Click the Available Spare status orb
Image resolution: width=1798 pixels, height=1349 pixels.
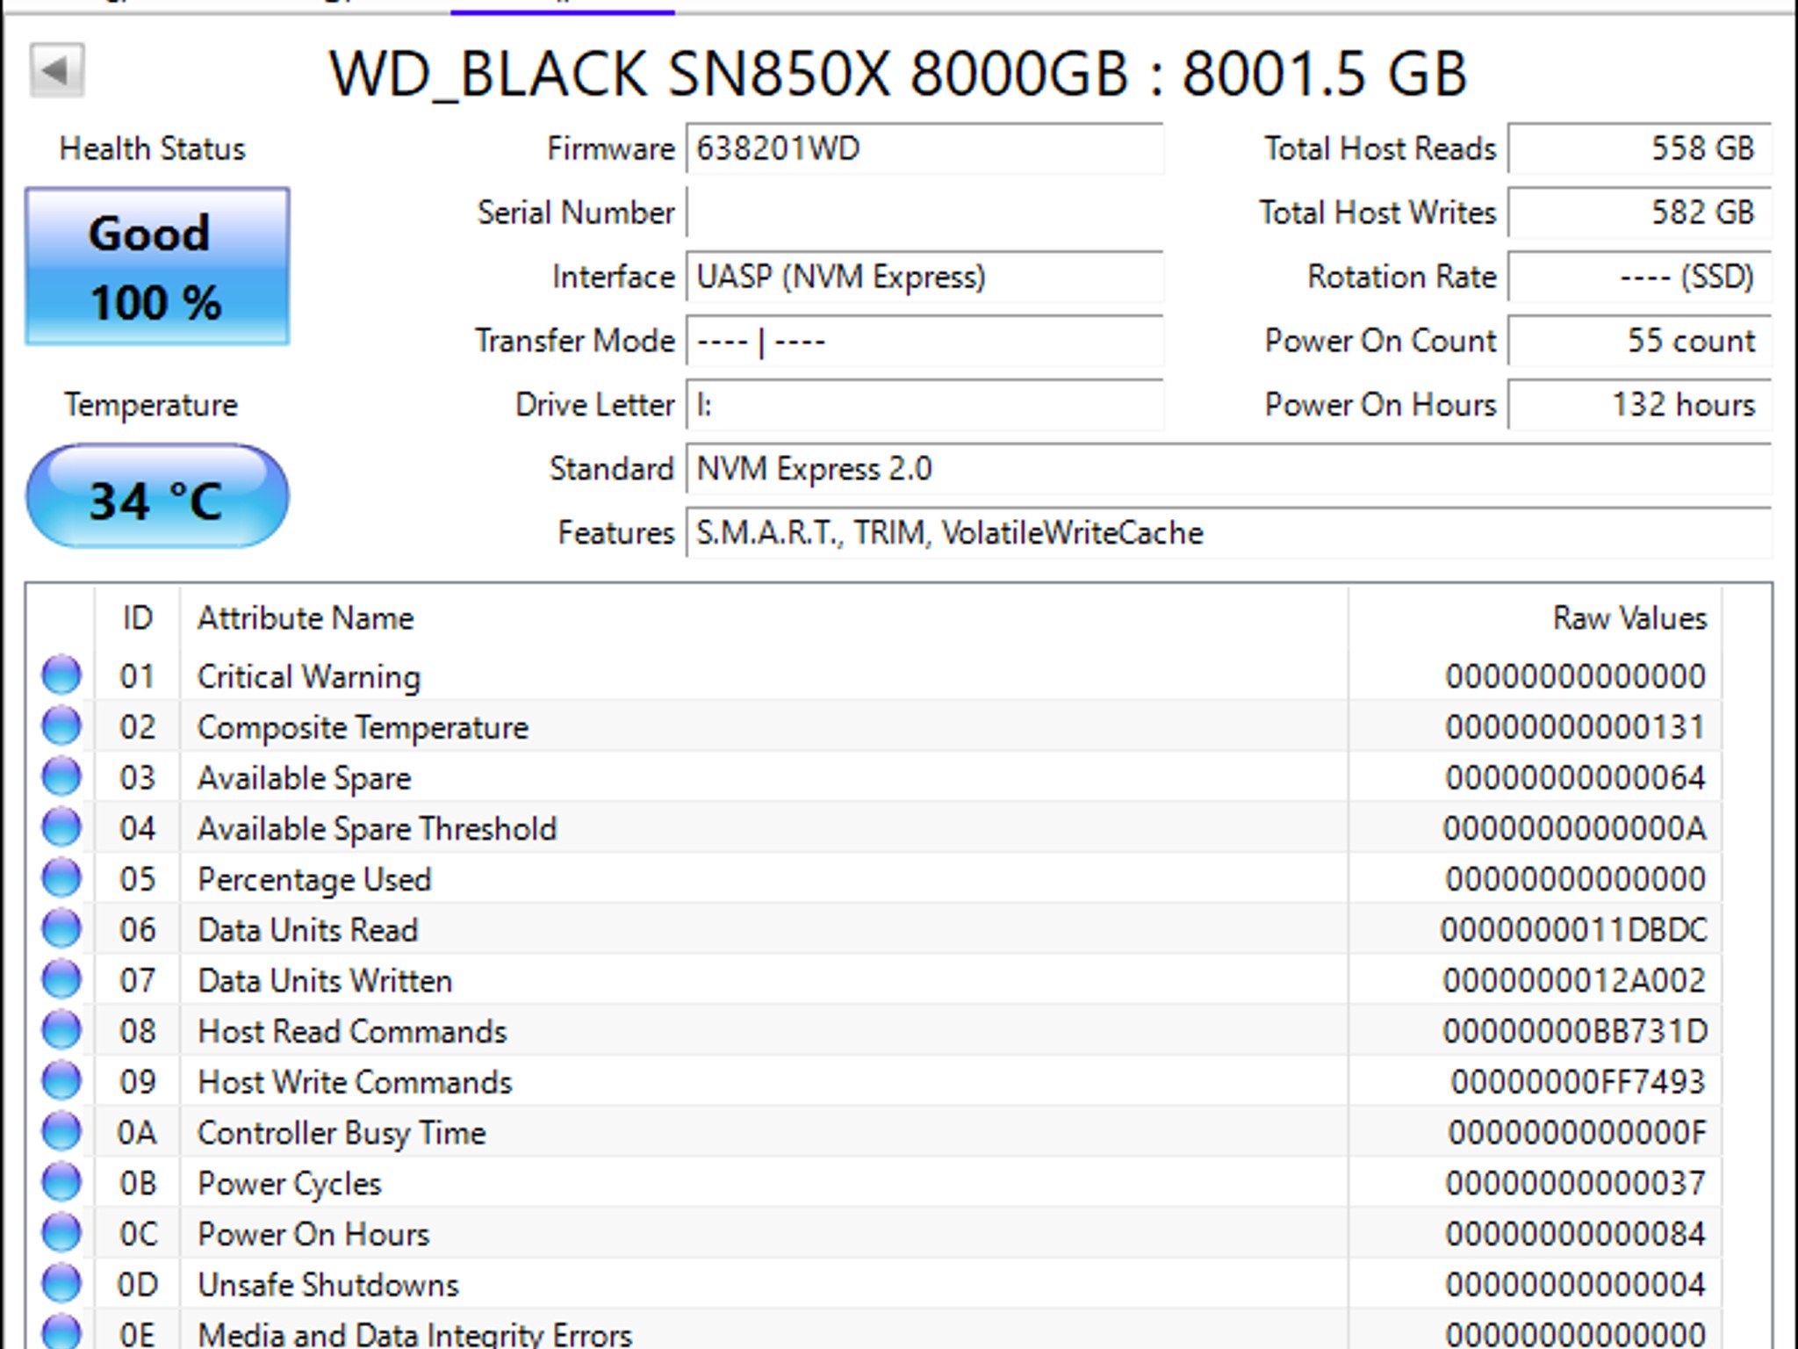click(61, 777)
